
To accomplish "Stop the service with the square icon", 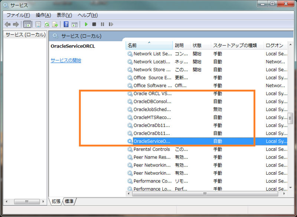I will (x=94, y=24).
